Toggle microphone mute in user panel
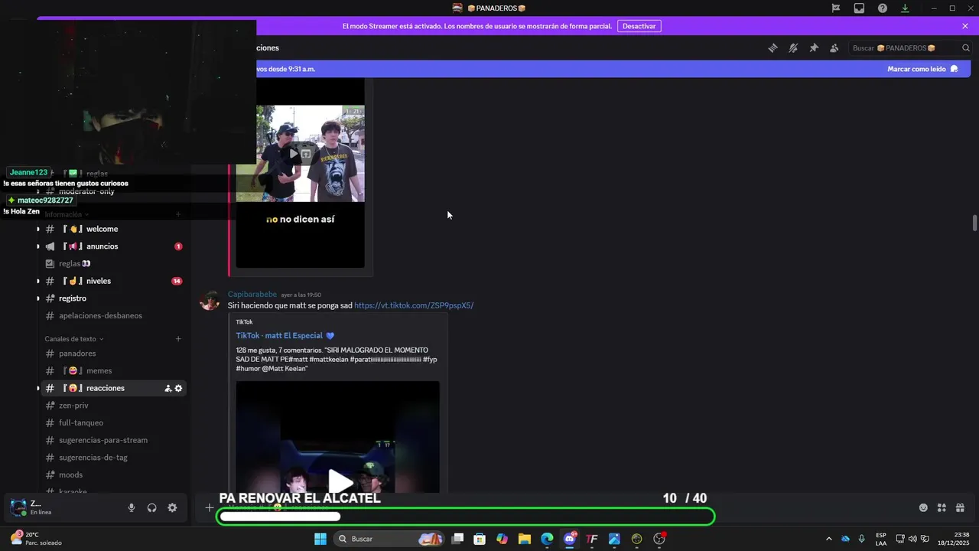This screenshot has height=551, width=979. click(132, 507)
